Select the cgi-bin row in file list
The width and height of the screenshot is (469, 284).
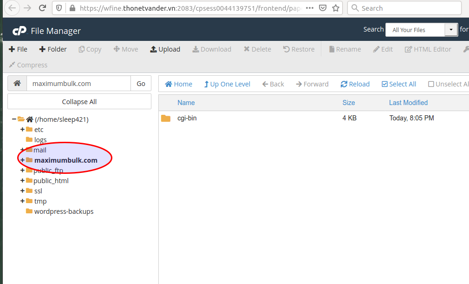pos(314,118)
